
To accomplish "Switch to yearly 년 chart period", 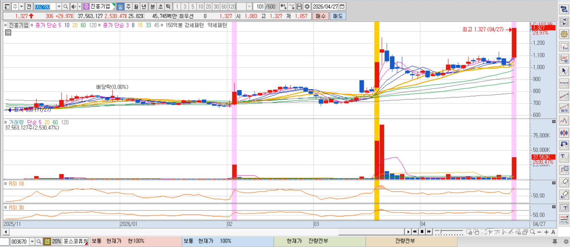I will pos(144,7).
